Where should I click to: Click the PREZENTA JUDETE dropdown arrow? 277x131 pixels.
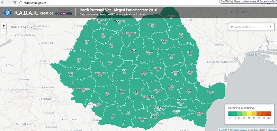[270, 27]
